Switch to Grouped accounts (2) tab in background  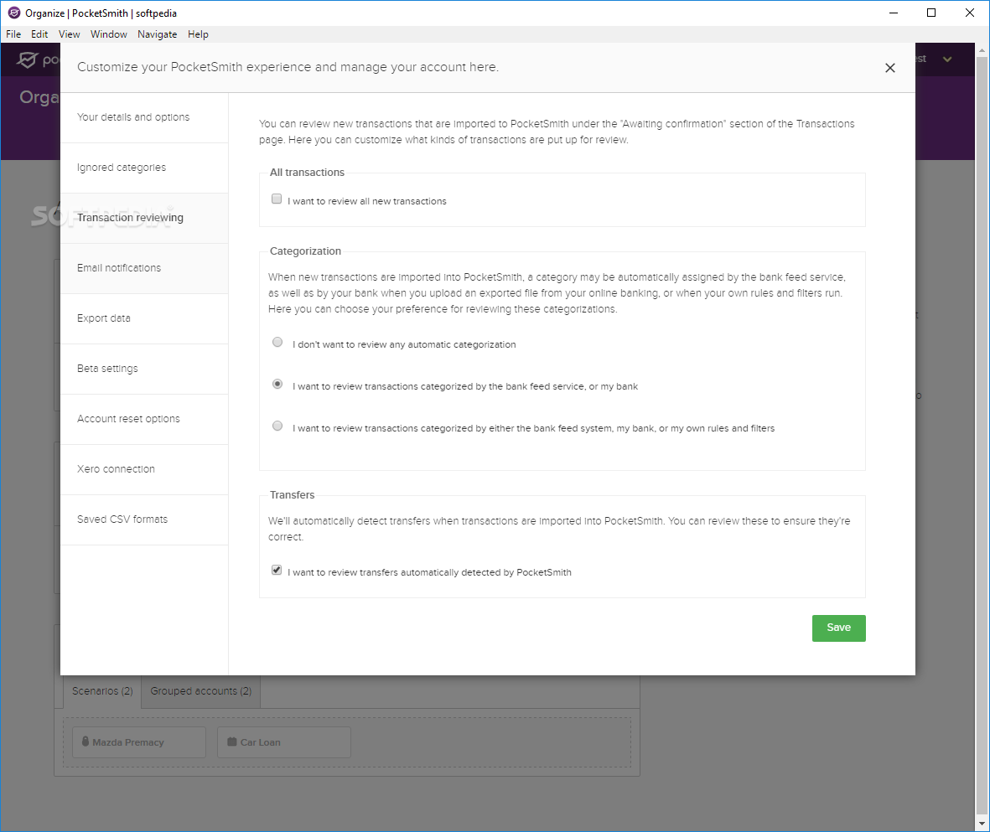point(201,691)
